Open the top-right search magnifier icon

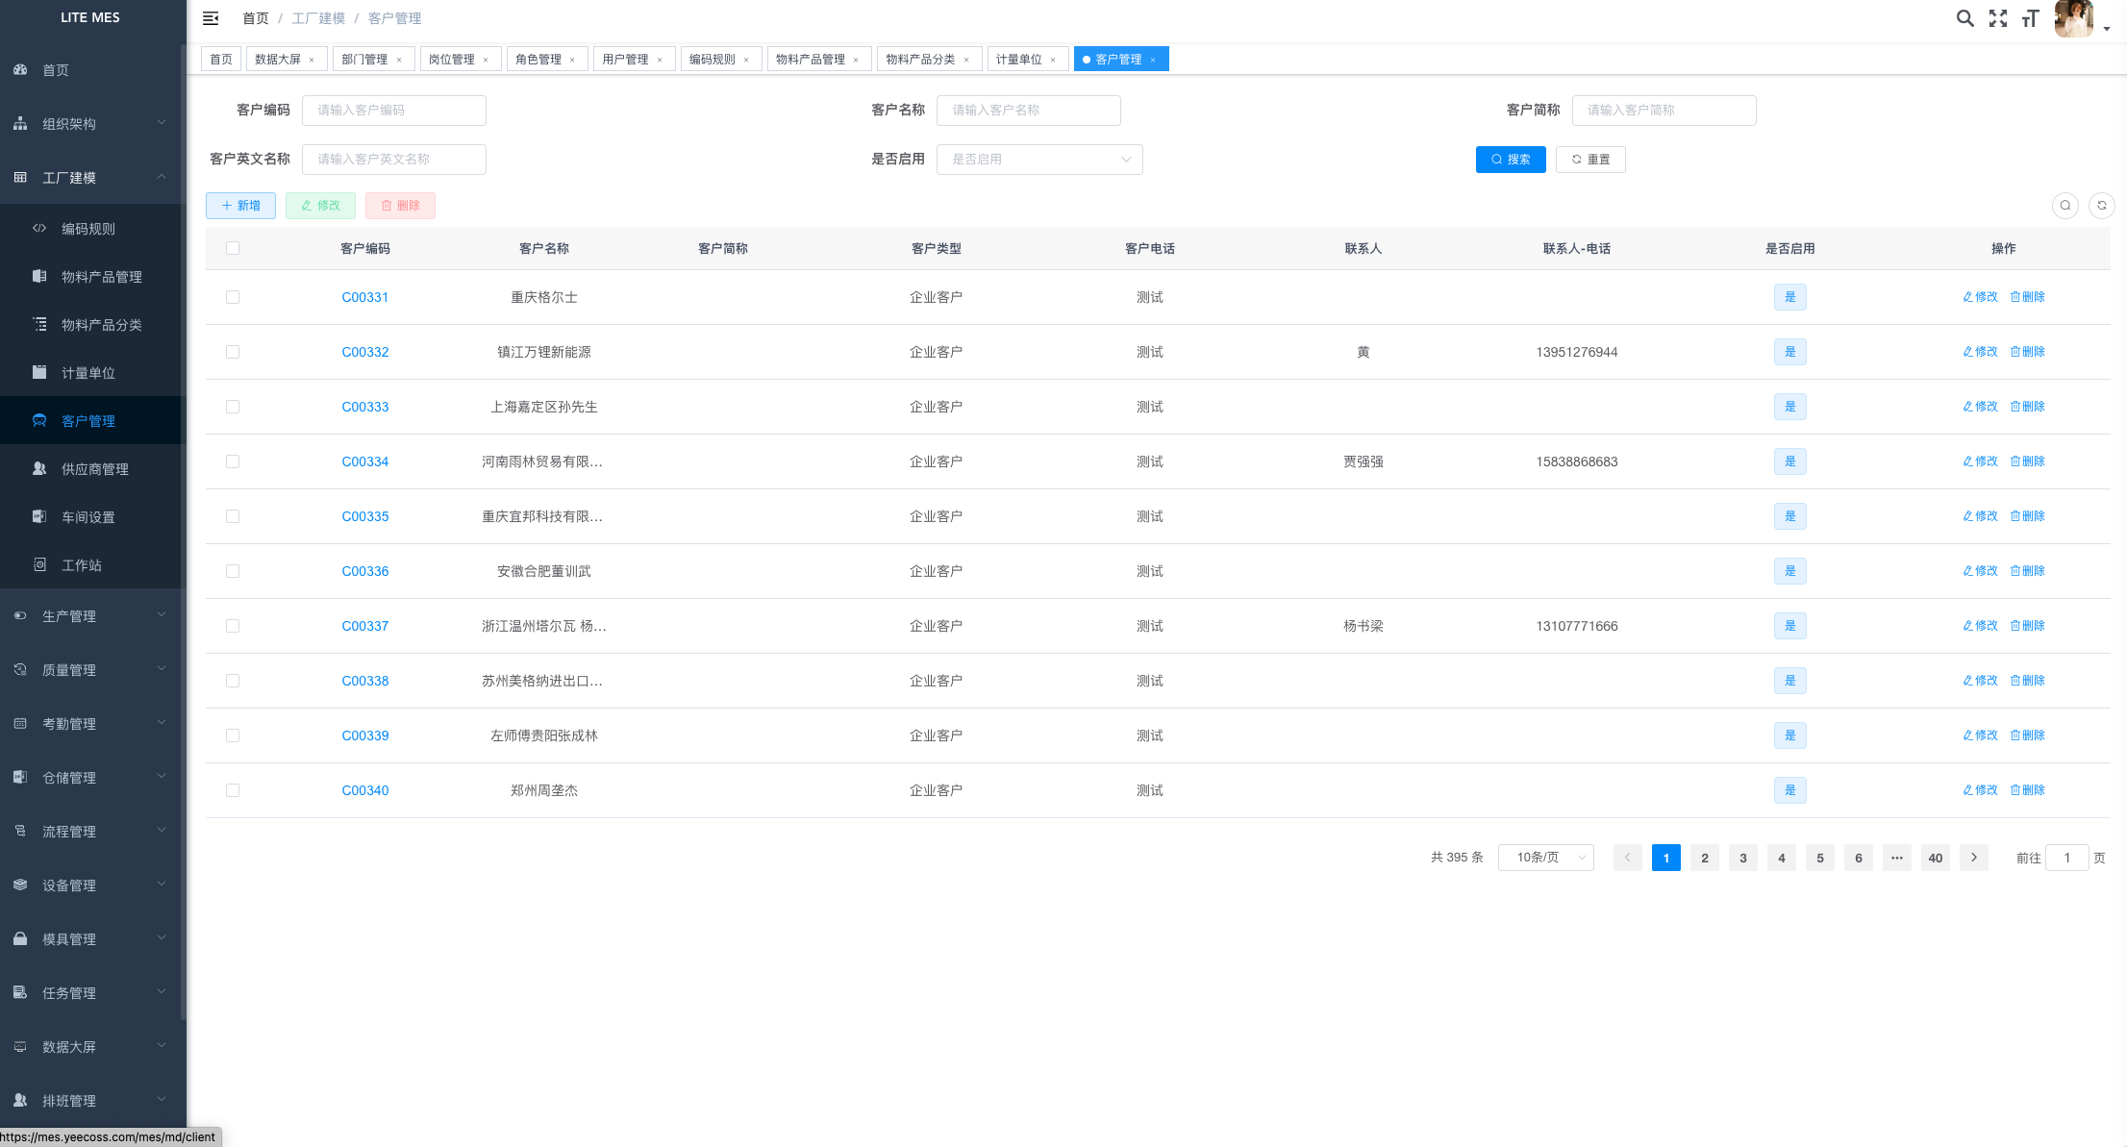click(x=1965, y=18)
